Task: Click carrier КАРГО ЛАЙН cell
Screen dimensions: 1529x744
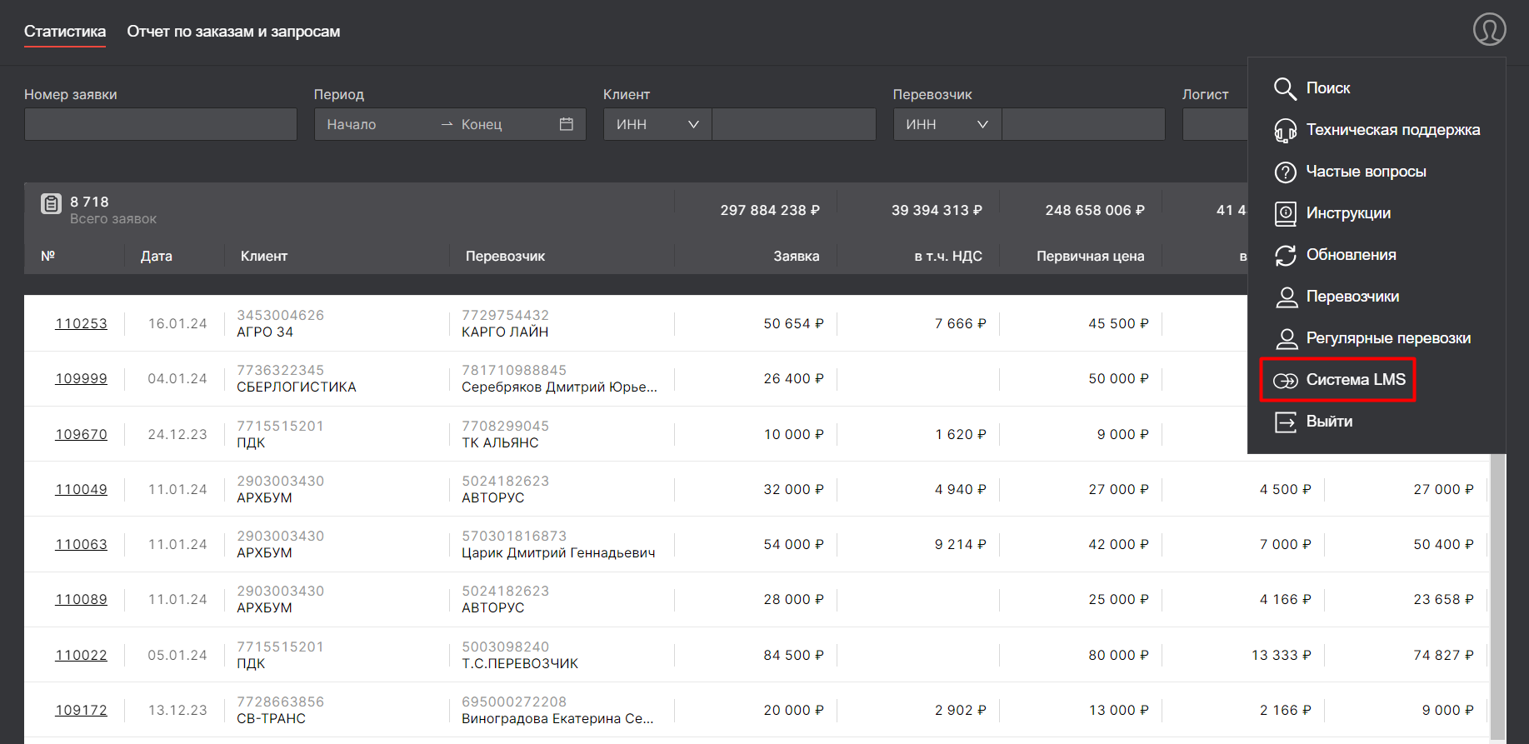Action: point(505,332)
